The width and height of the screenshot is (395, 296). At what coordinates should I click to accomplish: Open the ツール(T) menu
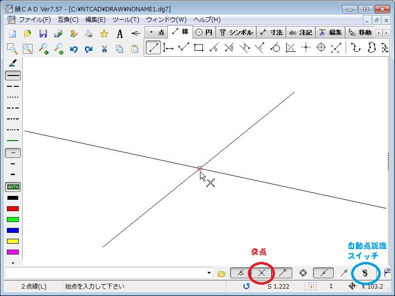coord(126,20)
